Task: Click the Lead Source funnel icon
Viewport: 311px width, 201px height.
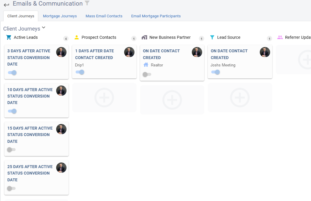Action: pos(212,37)
